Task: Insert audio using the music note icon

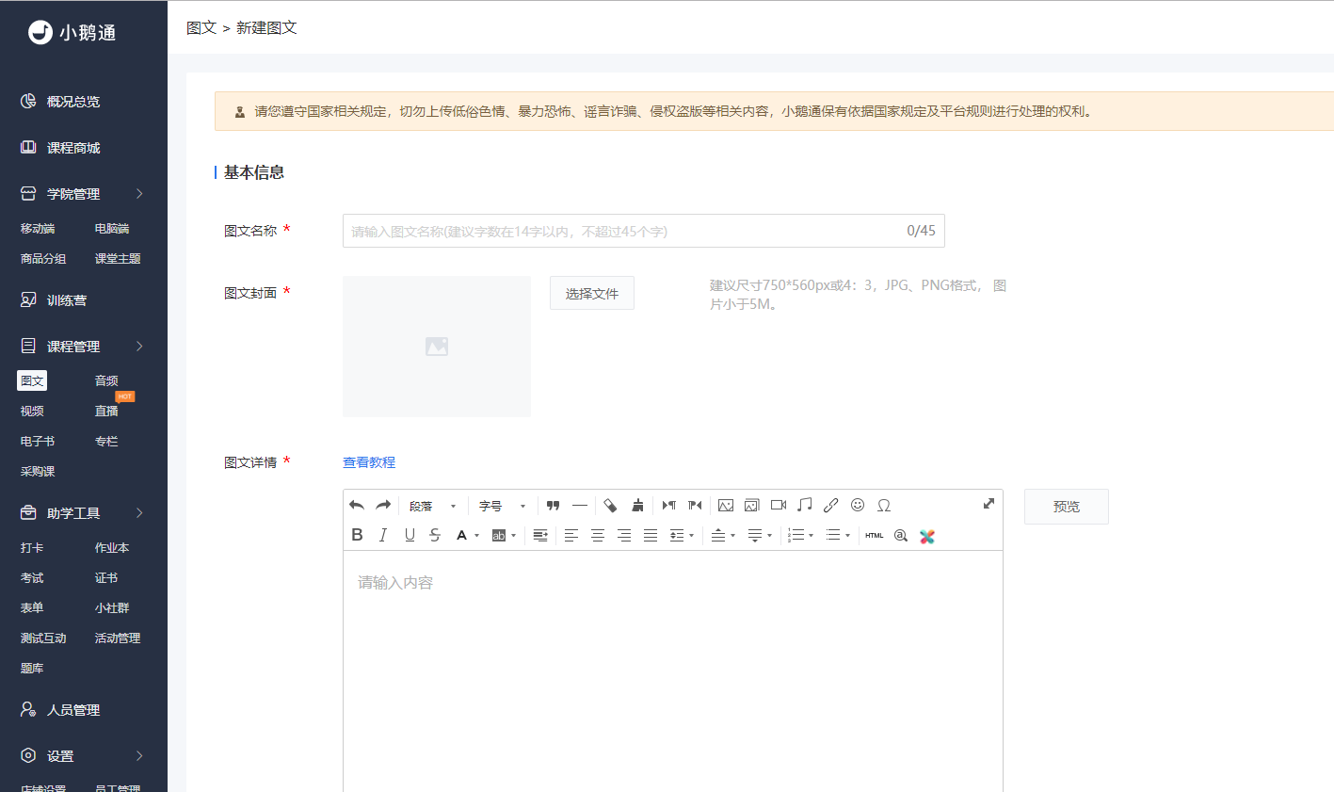Action: tap(805, 506)
